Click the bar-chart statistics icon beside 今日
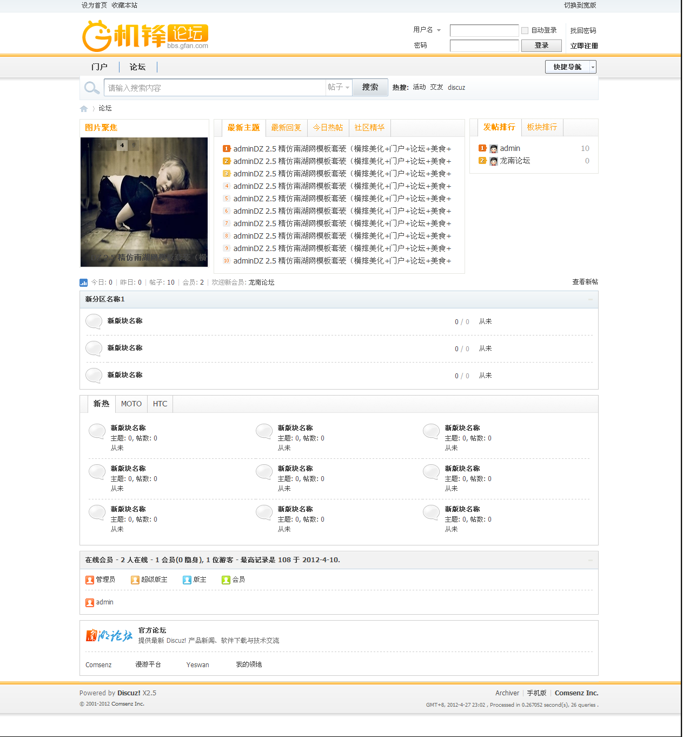 83,282
